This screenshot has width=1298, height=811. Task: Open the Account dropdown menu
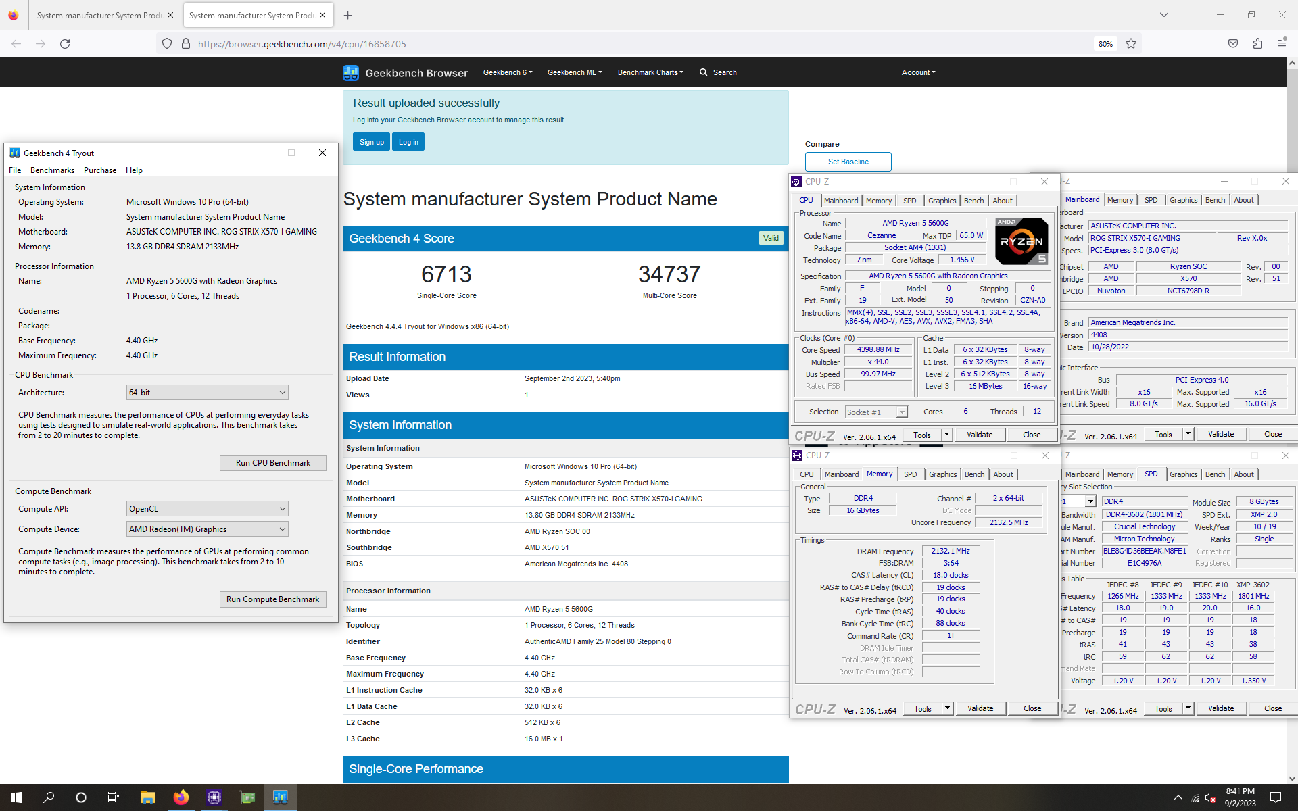pyautogui.click(x=919, y=72)
